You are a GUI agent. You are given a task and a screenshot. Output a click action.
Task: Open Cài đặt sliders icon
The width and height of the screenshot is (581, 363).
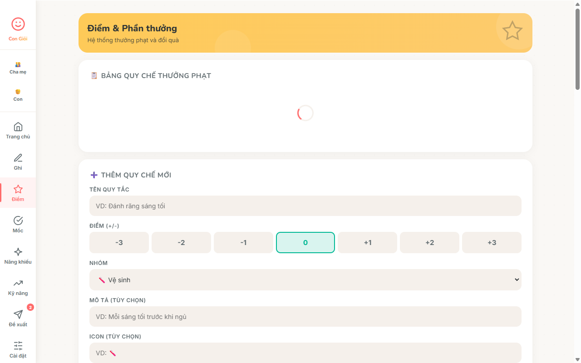[x=18, y=346]
